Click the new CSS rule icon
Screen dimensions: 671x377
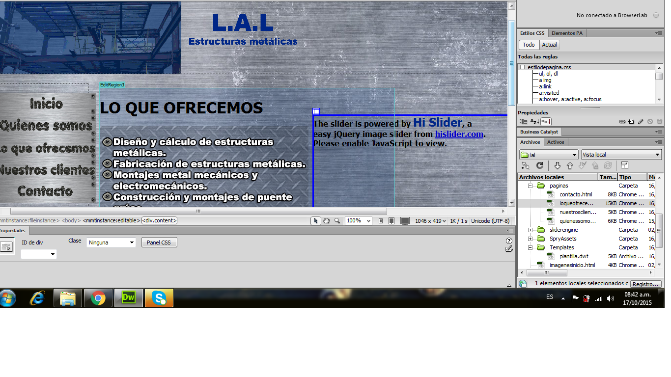[x=631, y=121]
